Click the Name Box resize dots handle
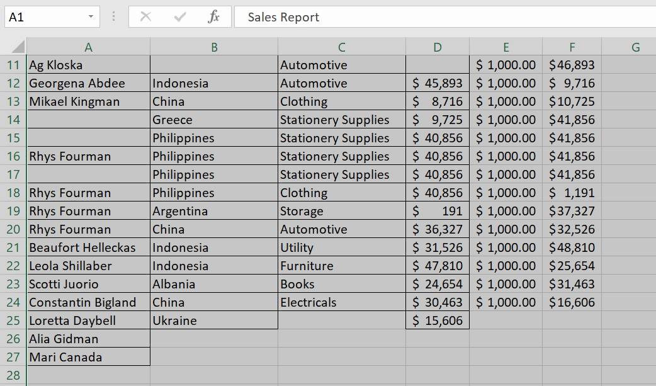The image size is (656, 386). [x=113, y=17]
